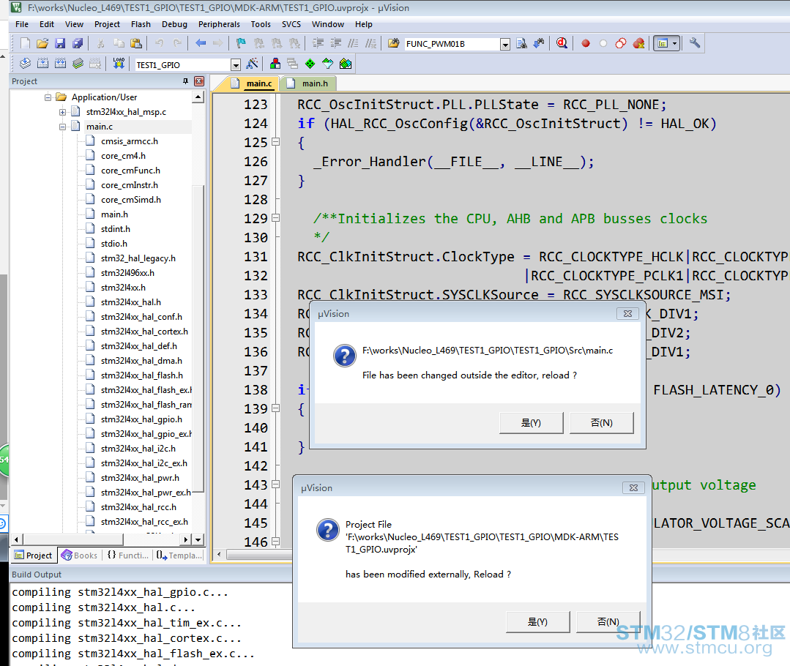Click 是(Y) in the main.c reload dialog
The image size is (790, 666).
click(531, 423)
